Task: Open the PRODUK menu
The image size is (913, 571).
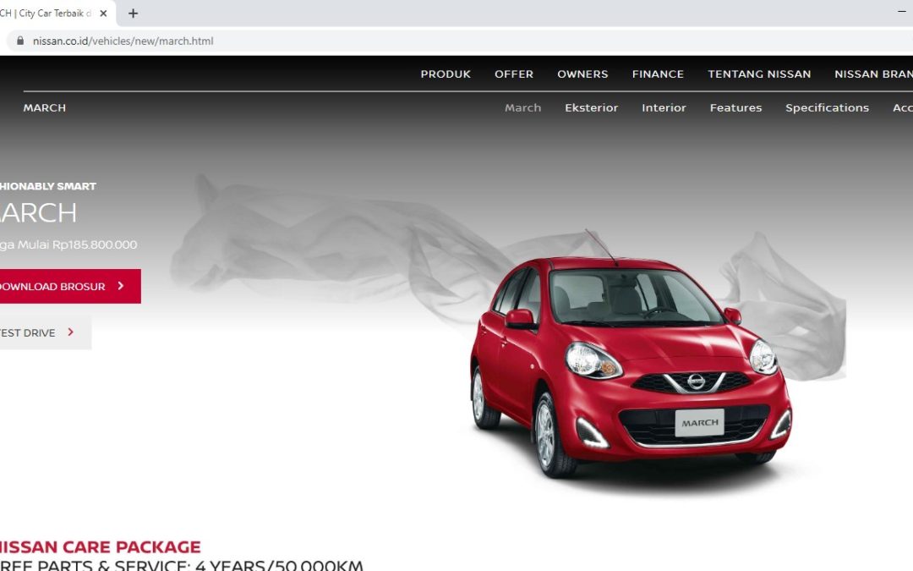Action: [x=446, y=74]
